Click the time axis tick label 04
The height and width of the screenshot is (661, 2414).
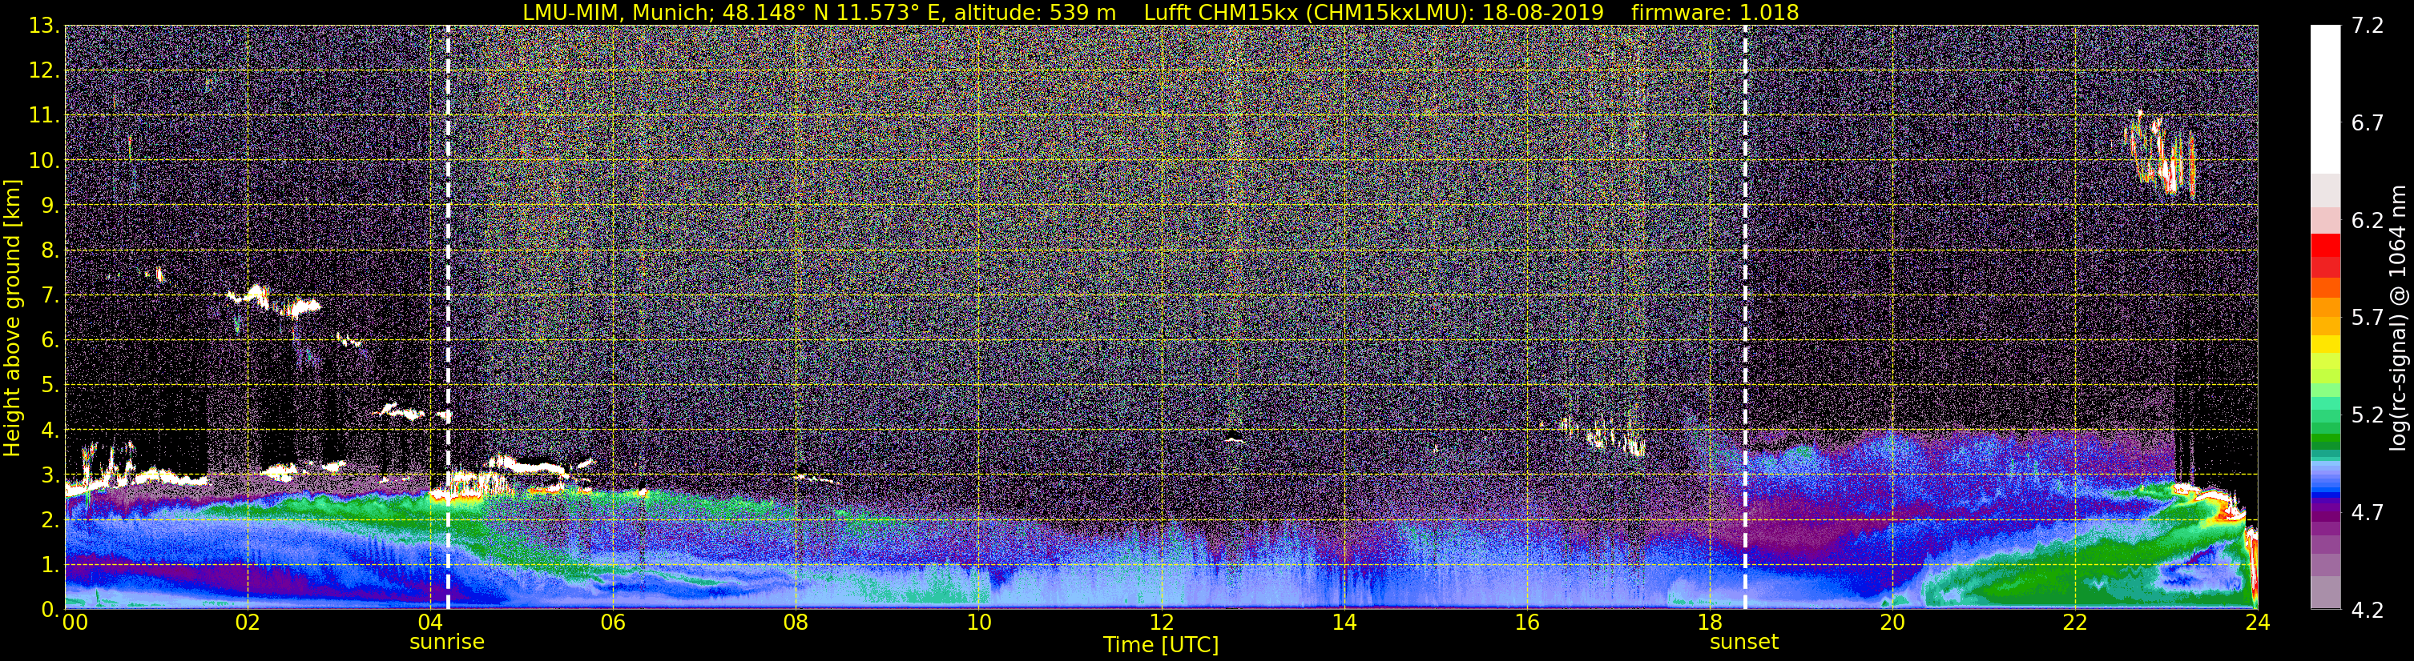click(430, 623)
